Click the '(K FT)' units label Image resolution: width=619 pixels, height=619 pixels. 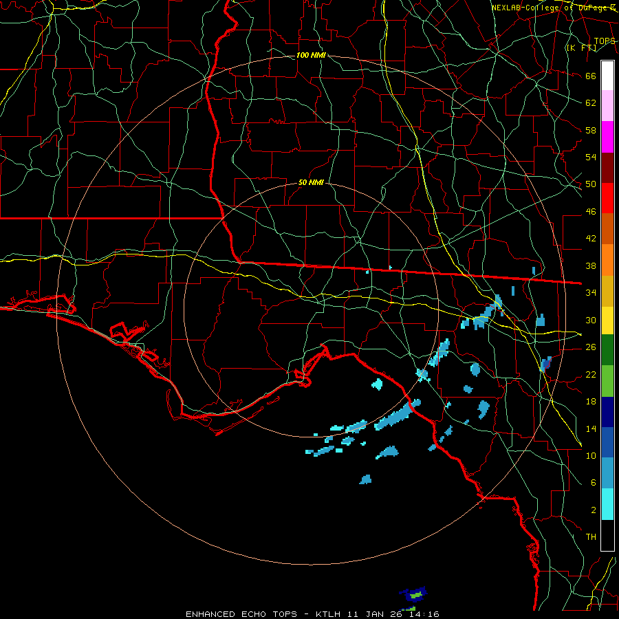point(581,48)
